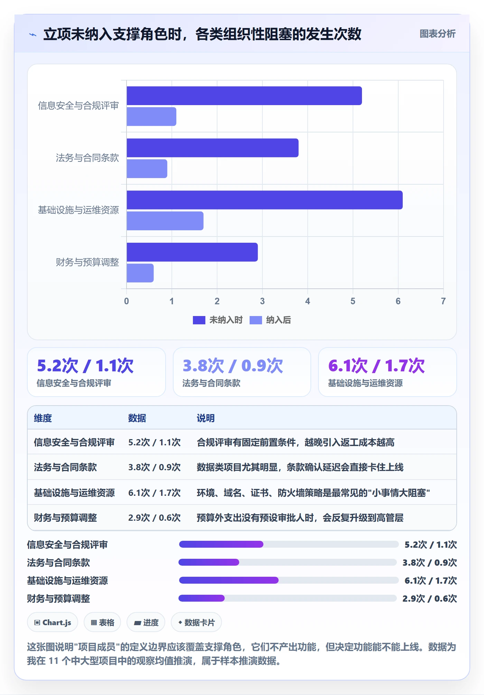Click the 财务与预算调整 progress bar
484x695 pixels.
(x=288, y=598)
